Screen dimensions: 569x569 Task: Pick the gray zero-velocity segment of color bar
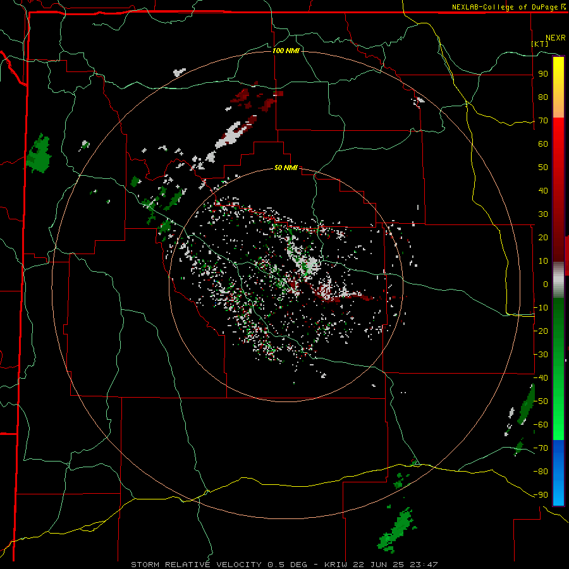pyautogui.click(x=558, y=279)
